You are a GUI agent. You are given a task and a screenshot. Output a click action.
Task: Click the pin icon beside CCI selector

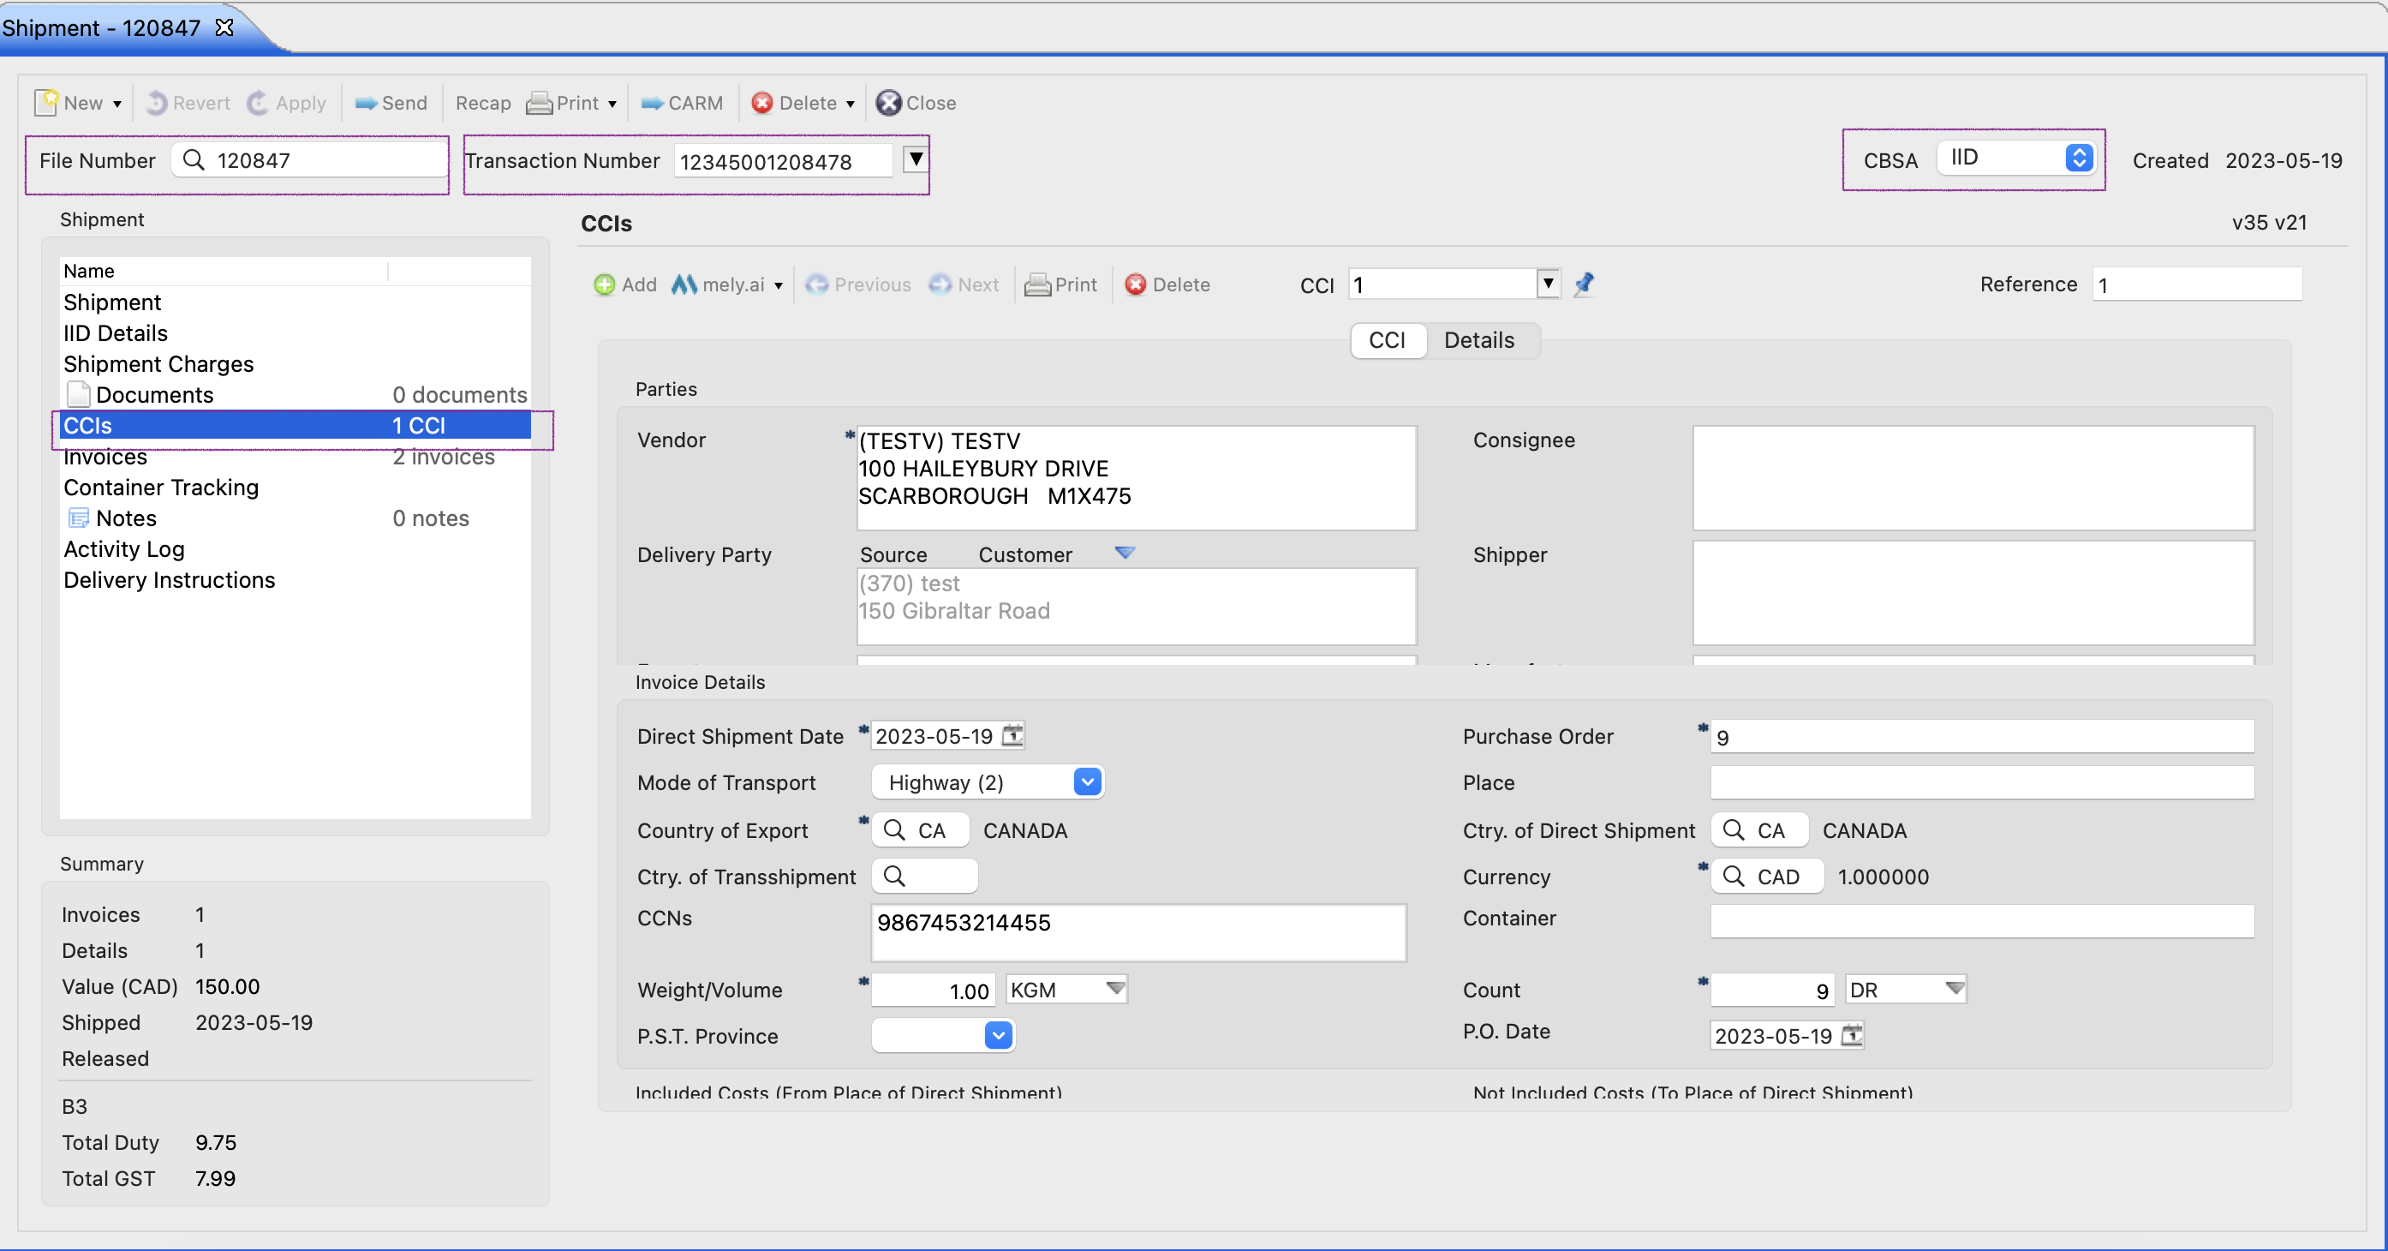coord(1585,283)
